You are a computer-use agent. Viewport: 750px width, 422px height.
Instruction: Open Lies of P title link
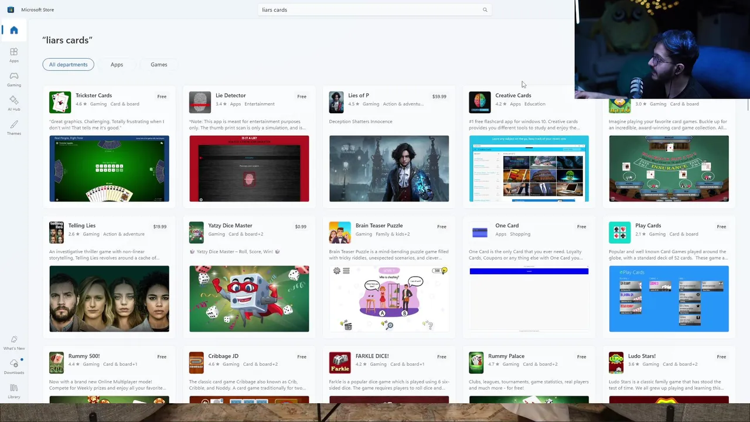[x=359, y=96]
